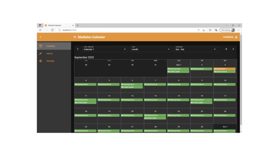The width and height of the screenshot is (279, 156).
Task: Open Facility Lights event on September 11
Action: [x=85, y=102]
